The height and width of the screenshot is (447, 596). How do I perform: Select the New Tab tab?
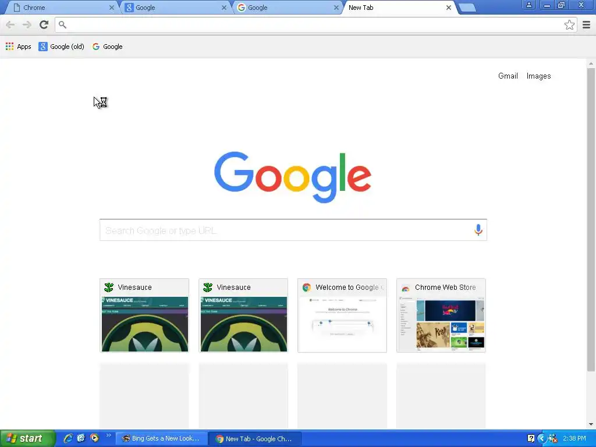coord(395,8)
